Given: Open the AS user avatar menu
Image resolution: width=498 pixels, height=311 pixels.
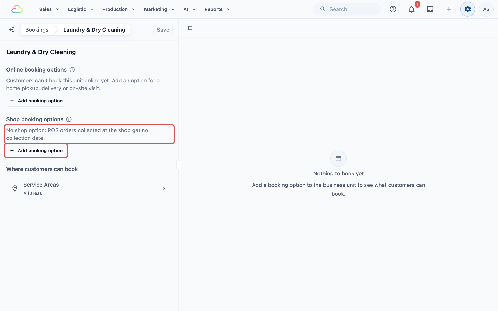Looking at the screenshot, I should pyautogui.click(x=486, y=9).
